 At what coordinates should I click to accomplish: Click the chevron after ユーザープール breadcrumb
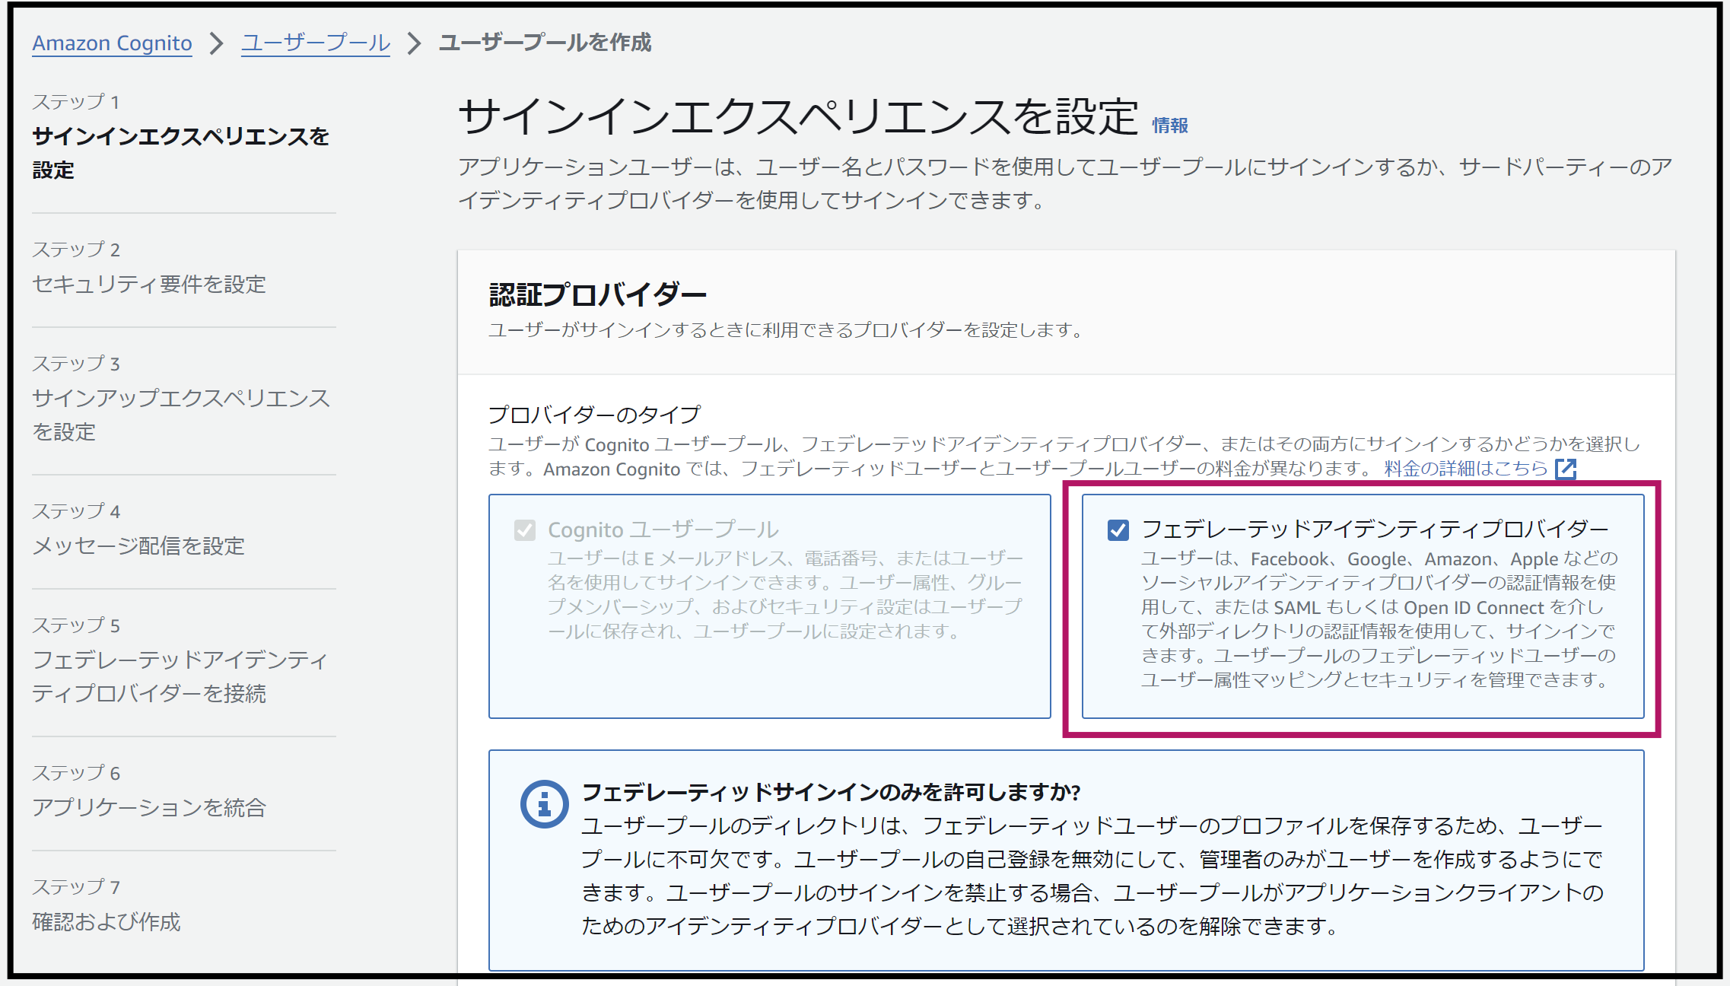pos(414,43)
